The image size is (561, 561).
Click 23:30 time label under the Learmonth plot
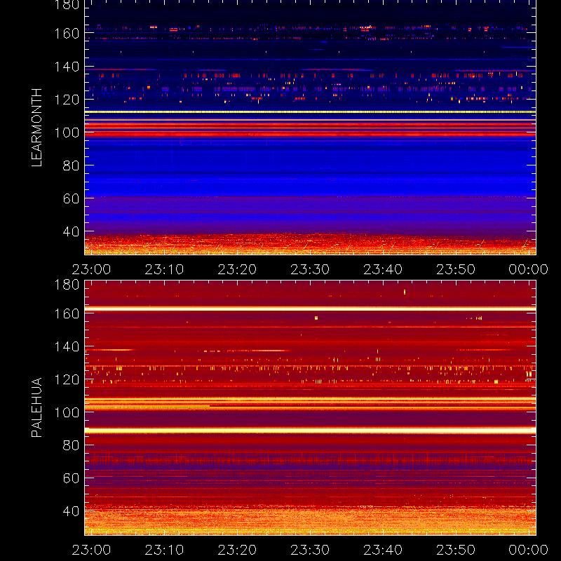(x=310, y=269)
